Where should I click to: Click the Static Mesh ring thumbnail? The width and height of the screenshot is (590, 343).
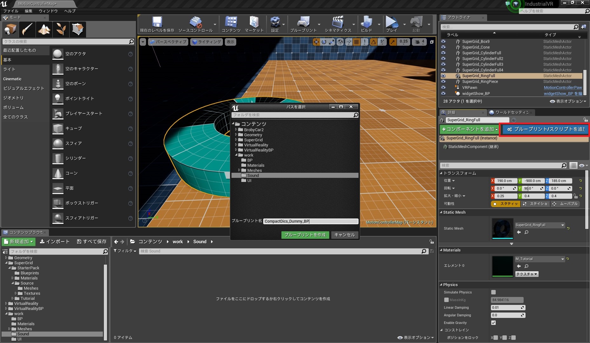[502, 228]
